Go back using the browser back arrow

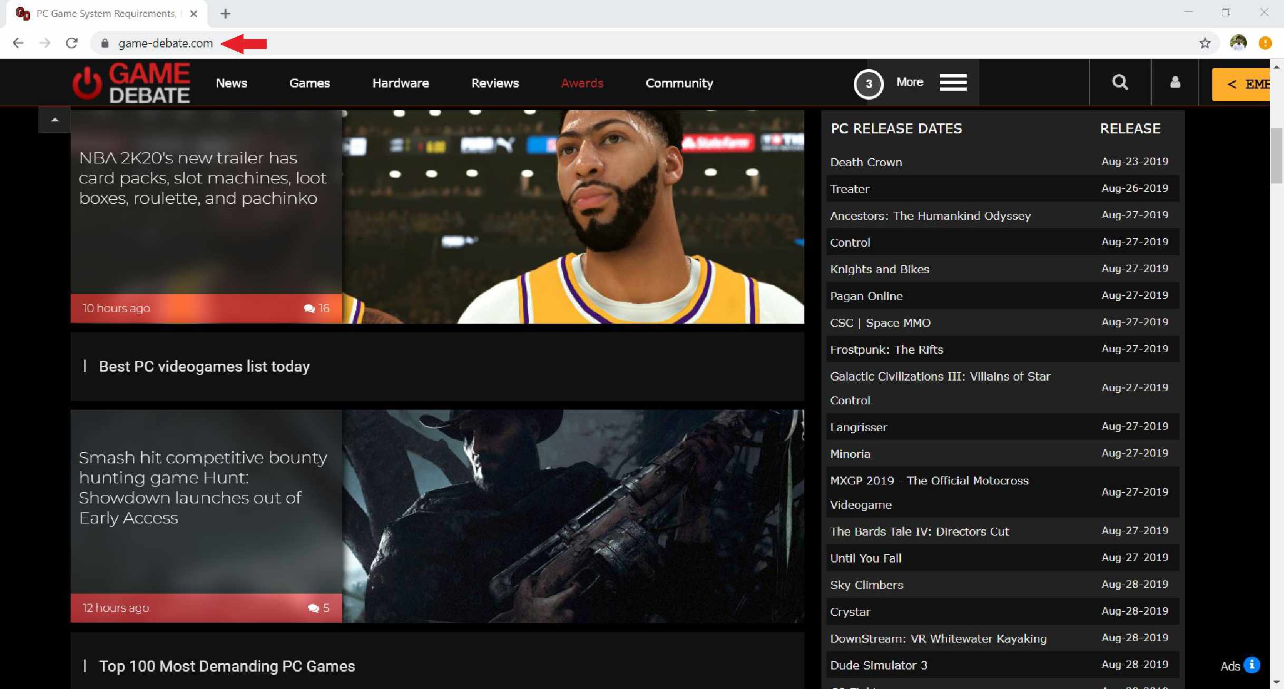point(18,43)
